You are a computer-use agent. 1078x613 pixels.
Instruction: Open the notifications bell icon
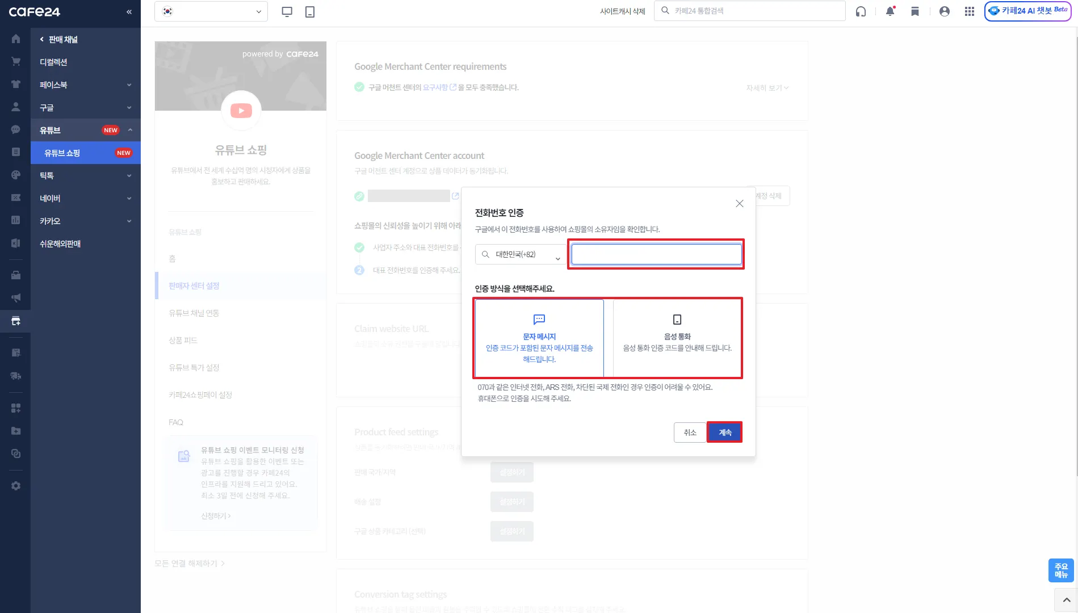[x=890, y=11]
